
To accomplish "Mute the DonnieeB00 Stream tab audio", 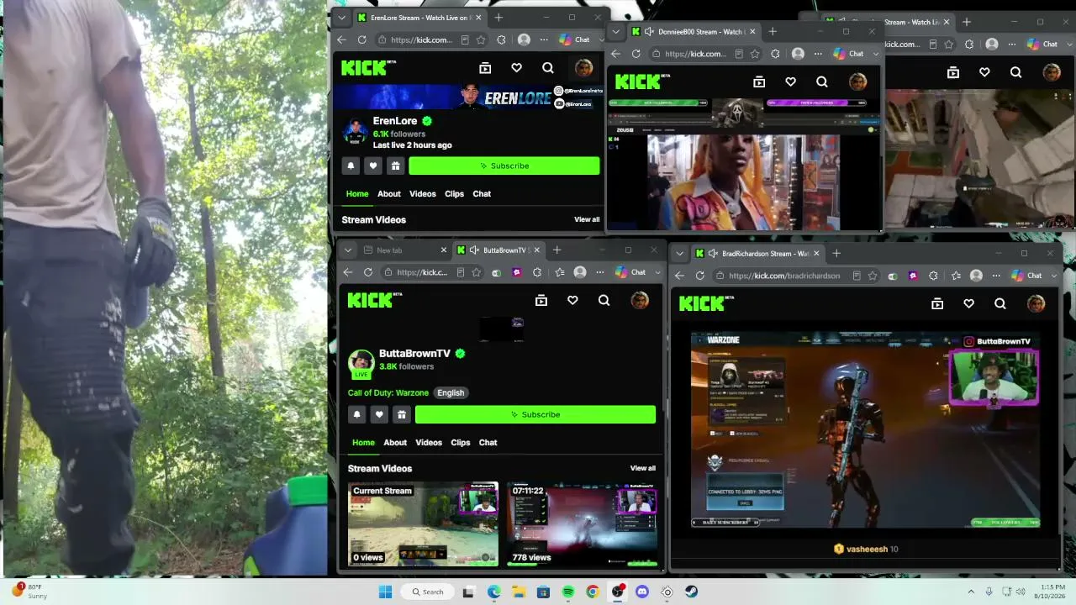I will point(649,32).
